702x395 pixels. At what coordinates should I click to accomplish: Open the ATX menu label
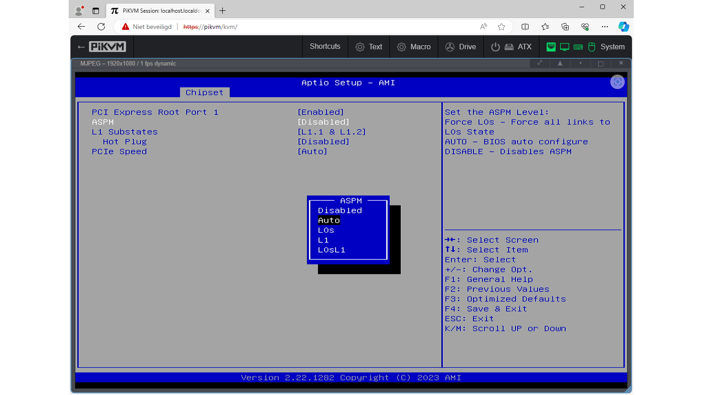pyautogui.click(x=524, y=47)
